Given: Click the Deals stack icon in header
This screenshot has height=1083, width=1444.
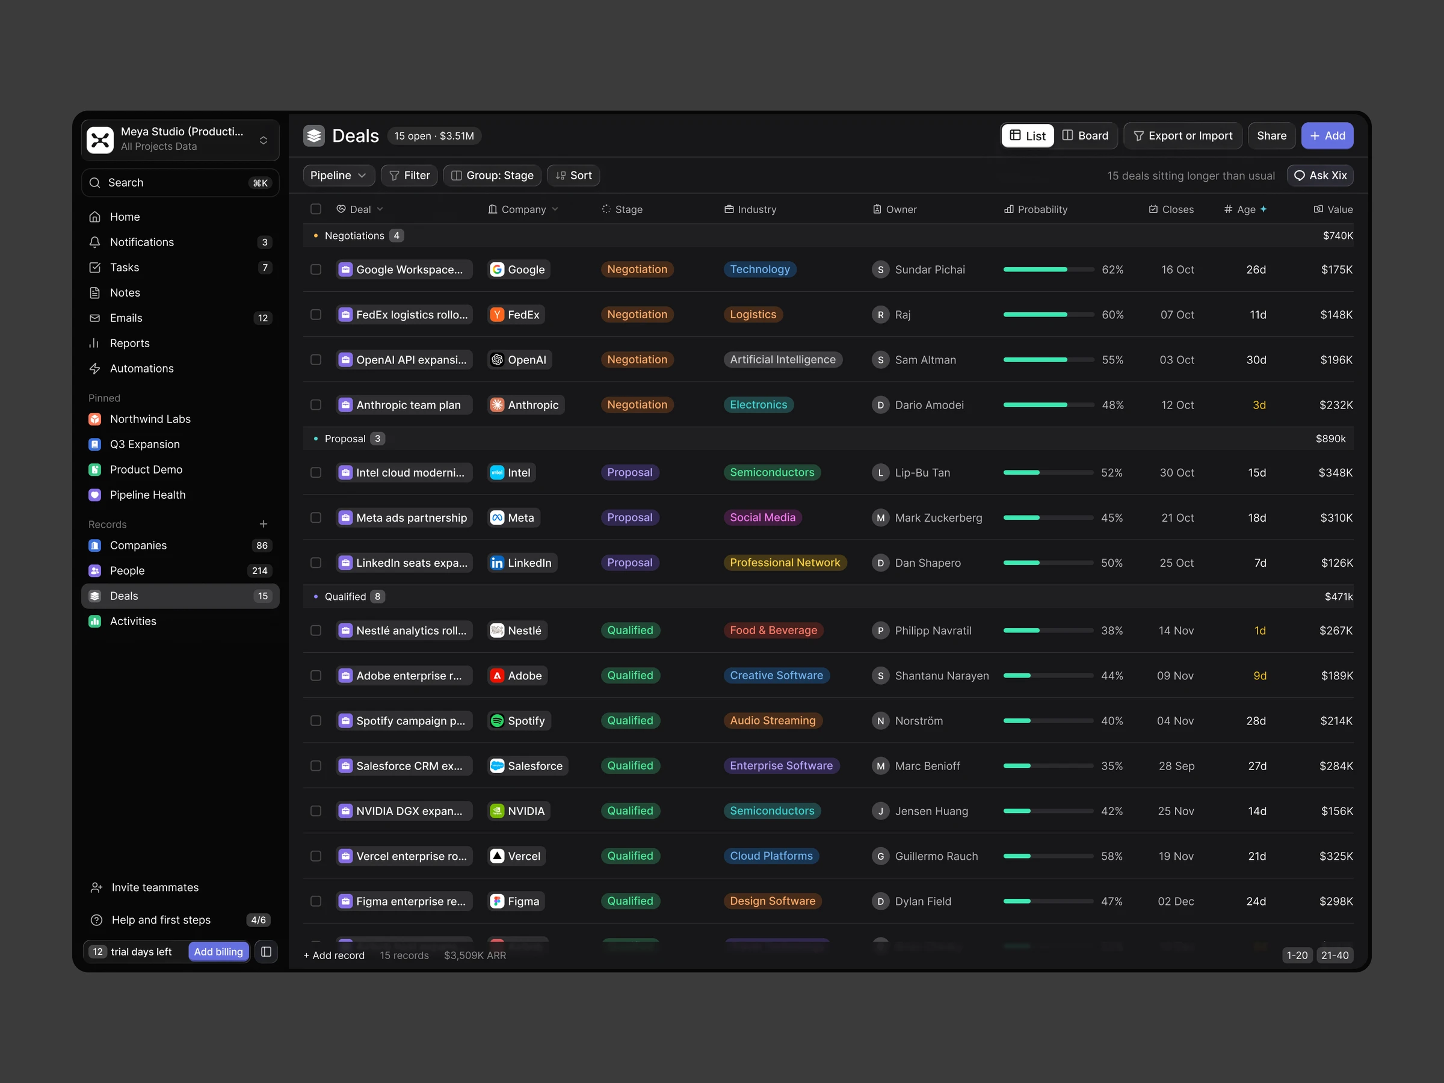Looking at the screenshot, I should tap(314, 136).
